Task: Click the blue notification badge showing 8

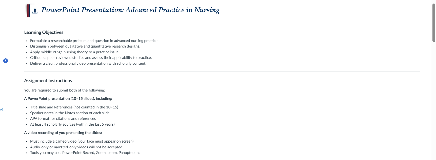Action: 6,61
